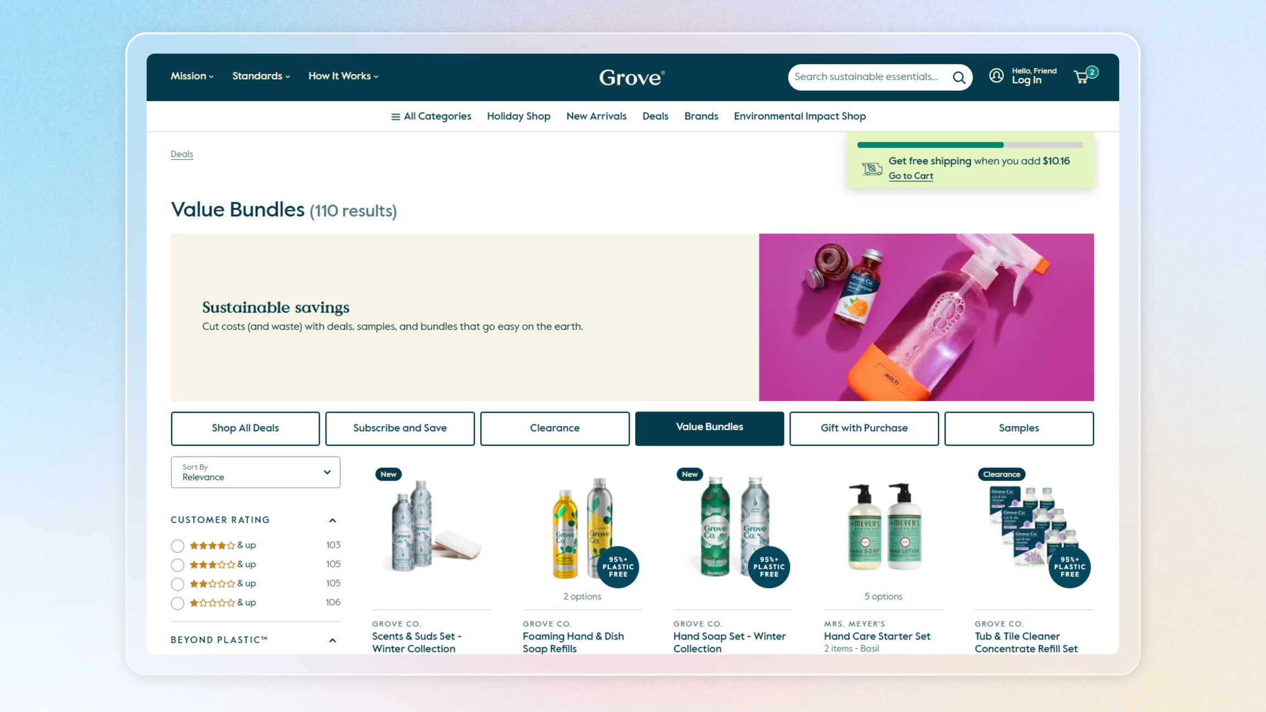Open Environmental Impact Shop
The image size is (1266, 712).
[x=799, y=116]
